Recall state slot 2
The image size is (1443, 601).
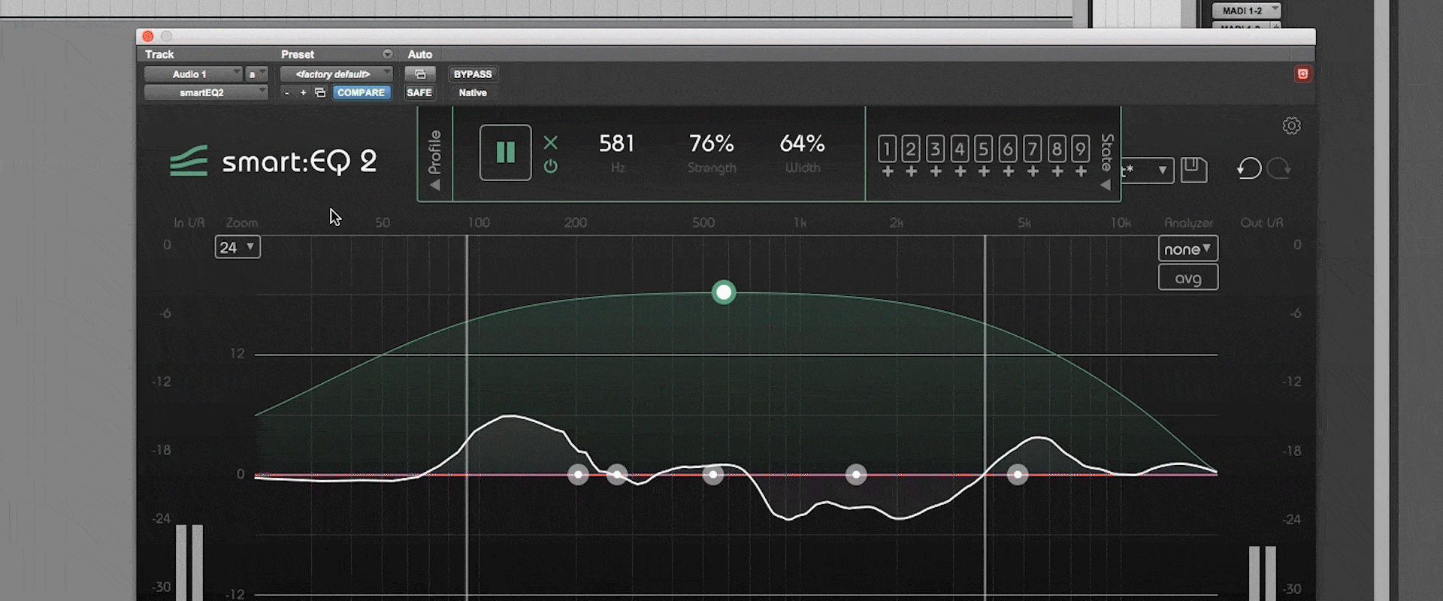point(911,149)
